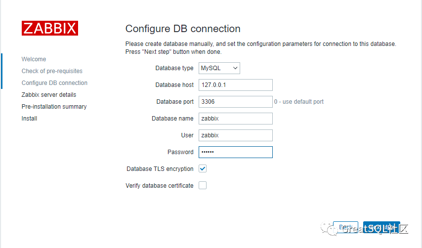
Task: Jump to Zabbix server details step
Action: coord(49,95)
